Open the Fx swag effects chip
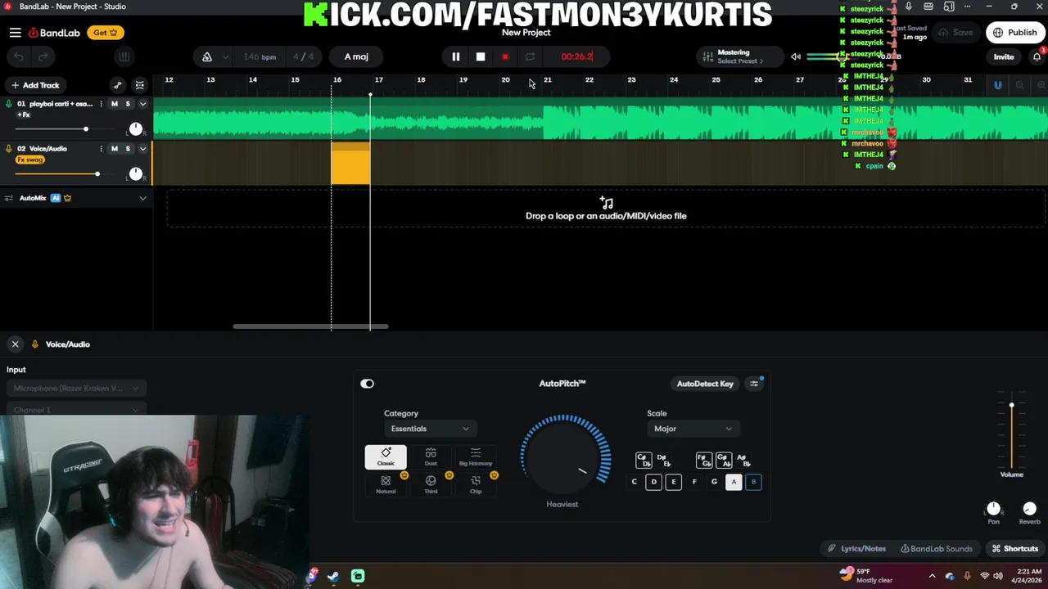Viewport: 1048px width, 589px height. 30,160
